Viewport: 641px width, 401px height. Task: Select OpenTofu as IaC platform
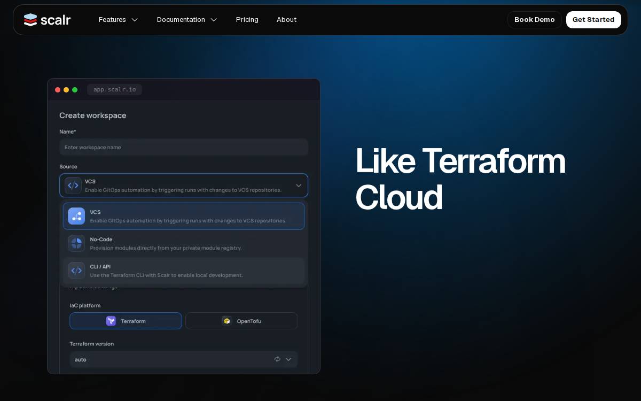[241, 321]
